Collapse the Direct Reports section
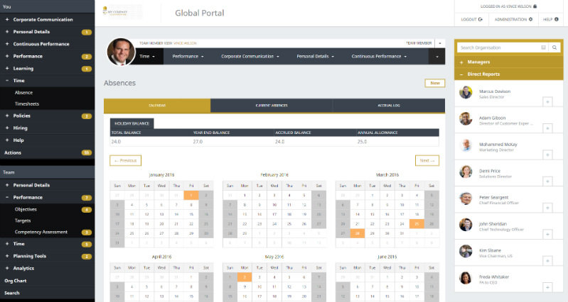568x302 pixels. coord(508,74)
